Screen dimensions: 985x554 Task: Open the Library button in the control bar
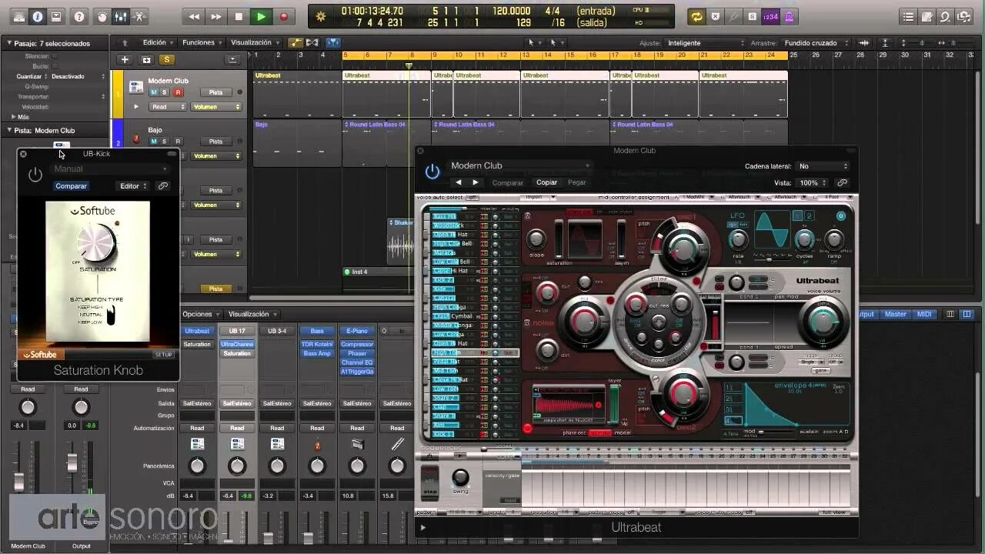tap(18, 16)
